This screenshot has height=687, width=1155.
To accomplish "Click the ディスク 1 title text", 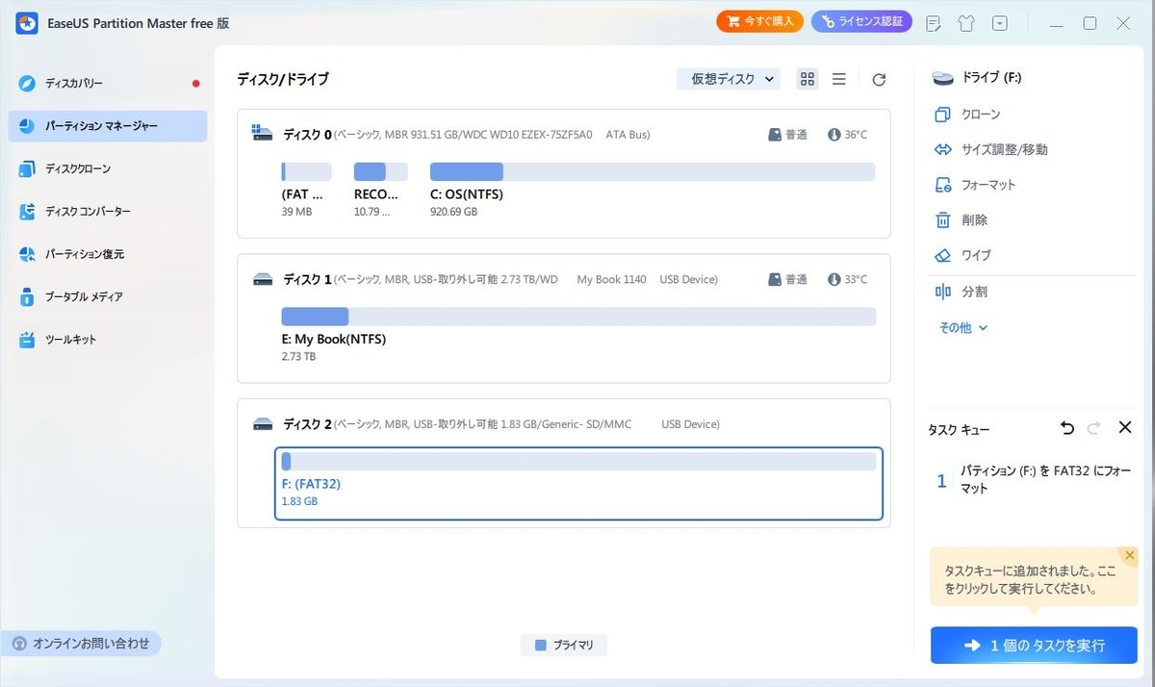I will 308,279.
